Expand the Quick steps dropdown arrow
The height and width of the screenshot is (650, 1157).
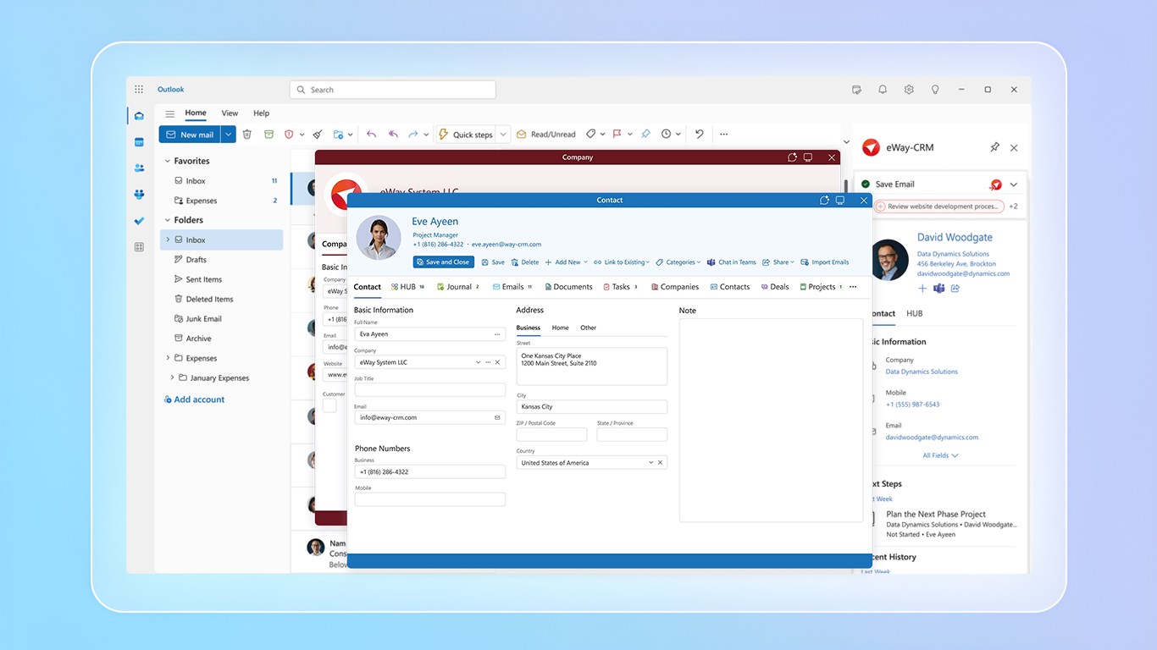503,134
